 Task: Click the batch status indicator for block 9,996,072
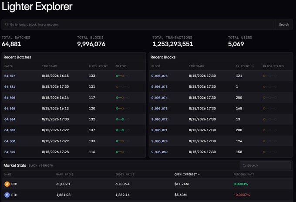pos(270,119)
